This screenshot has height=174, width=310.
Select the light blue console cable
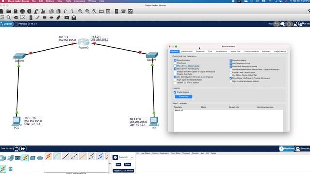click(x=57, y=156)
